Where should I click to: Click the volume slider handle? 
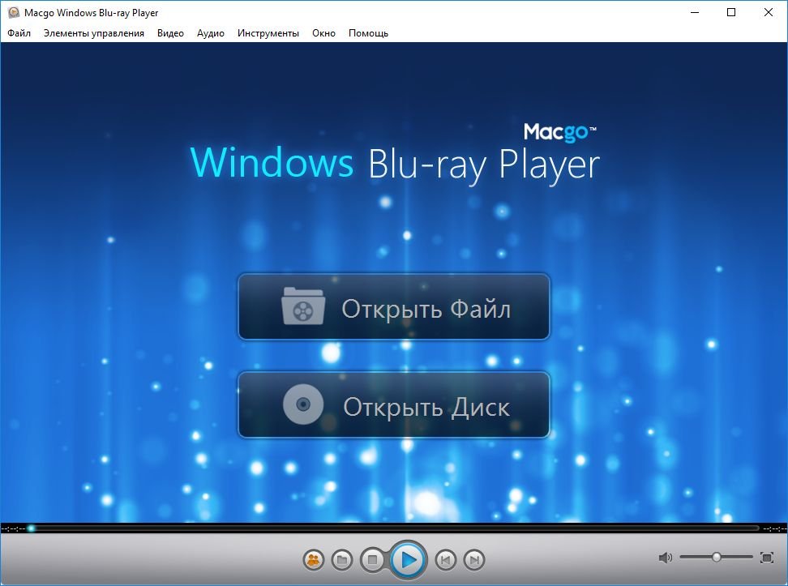717,558
